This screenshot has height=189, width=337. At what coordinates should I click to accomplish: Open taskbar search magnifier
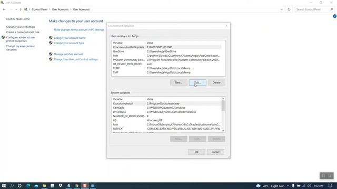coord(12,185)
